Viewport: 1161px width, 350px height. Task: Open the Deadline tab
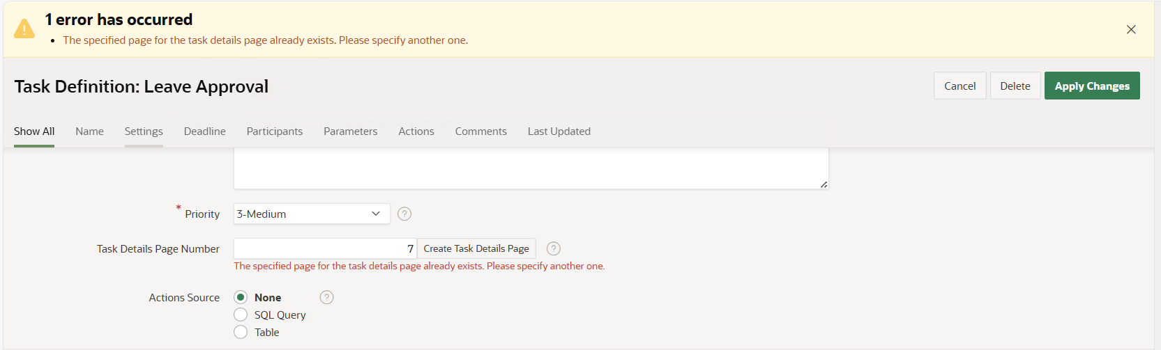pyautogui.click(x=204, y=132)
